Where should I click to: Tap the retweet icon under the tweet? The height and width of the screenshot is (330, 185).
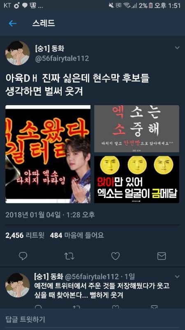coord(69,256)
